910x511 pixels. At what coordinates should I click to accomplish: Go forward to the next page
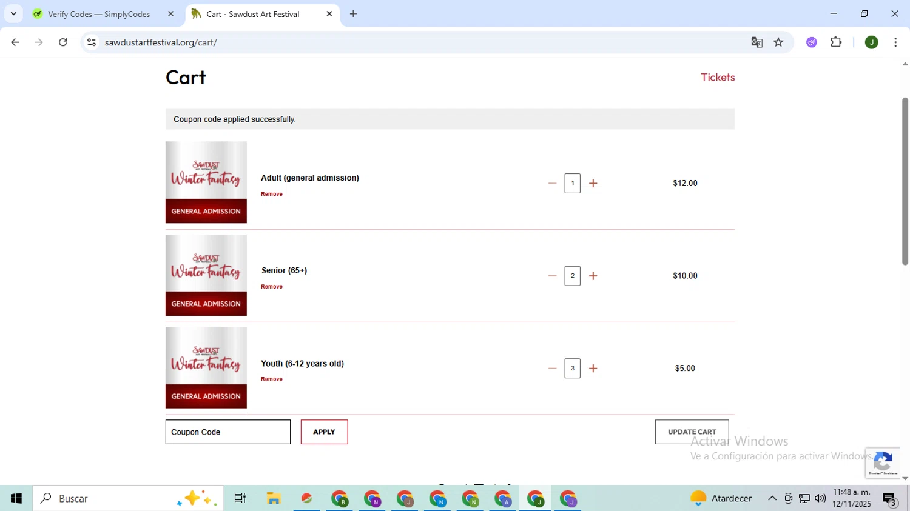pos(39,42)
